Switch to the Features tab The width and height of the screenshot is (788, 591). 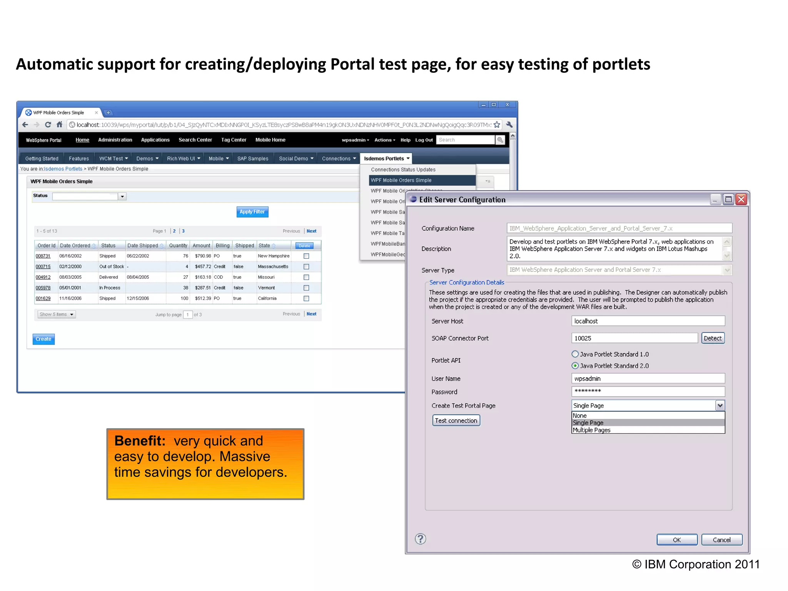pos(78,159)
